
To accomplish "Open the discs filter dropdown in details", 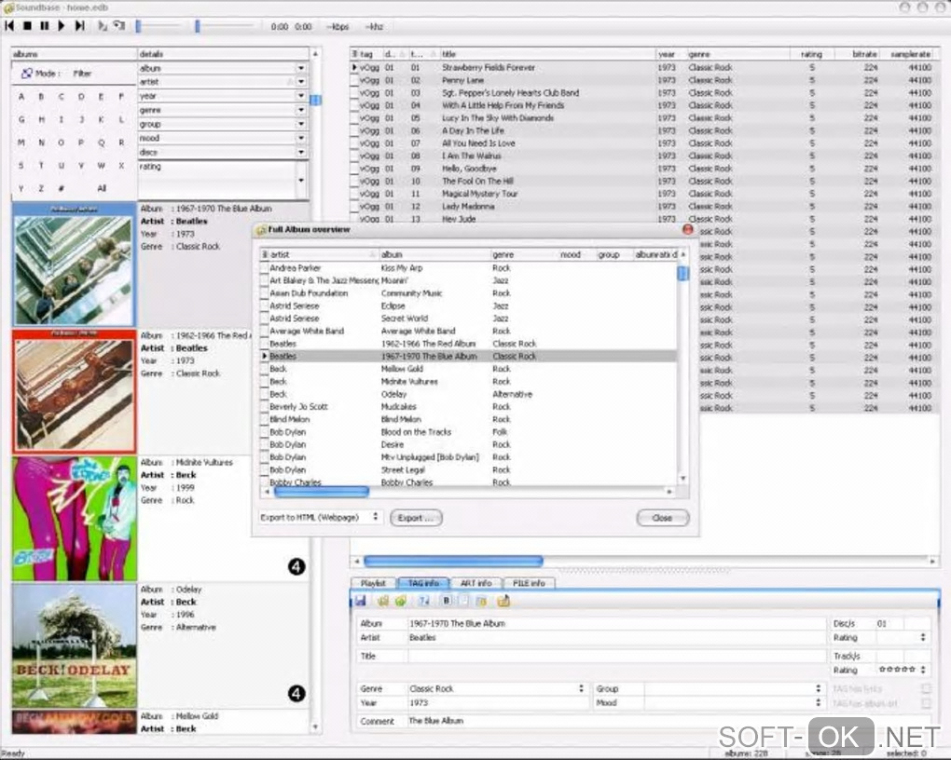I will coord(301,152).
